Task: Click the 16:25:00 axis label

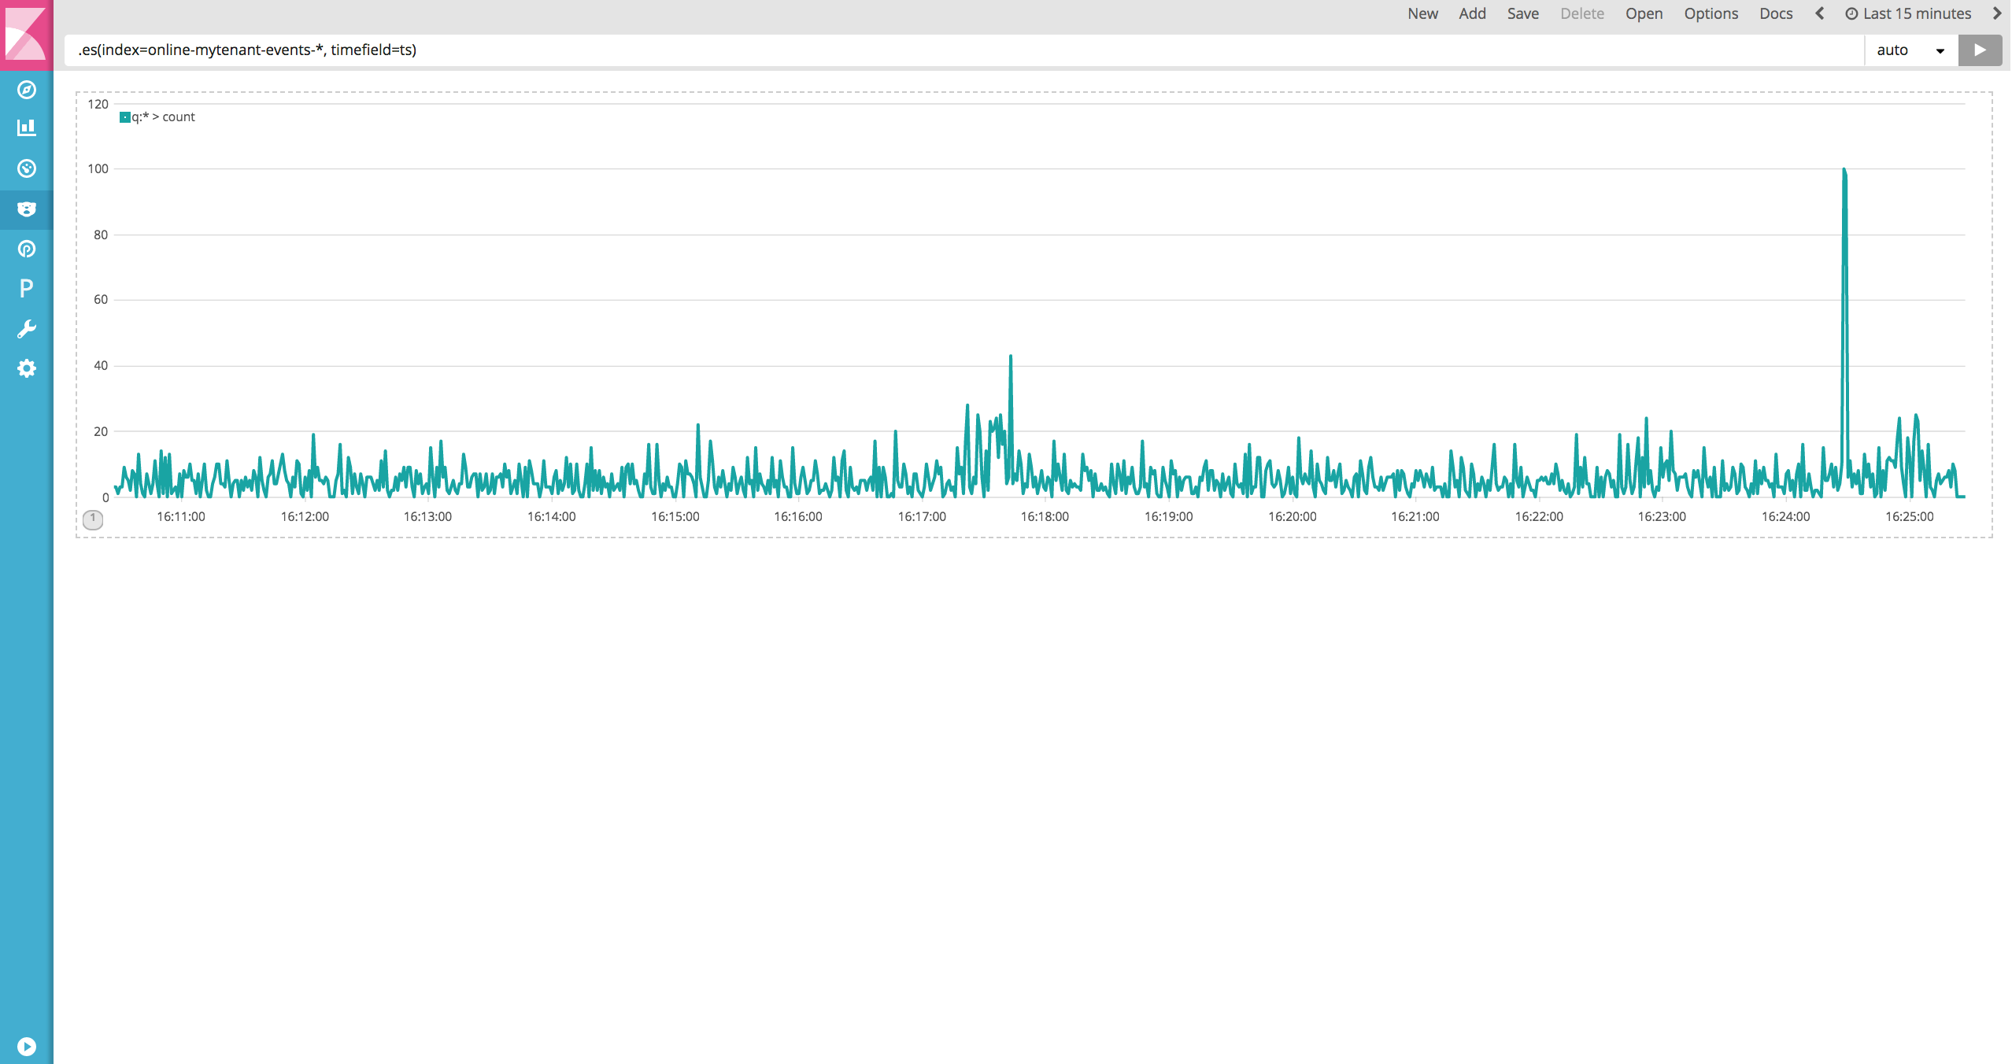Action: 1909,517
